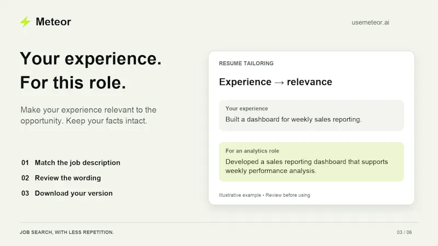Screen dimensions: 438x246
Task: Click the 'Built a dashboard' sentence
Action: click(293, 119)
